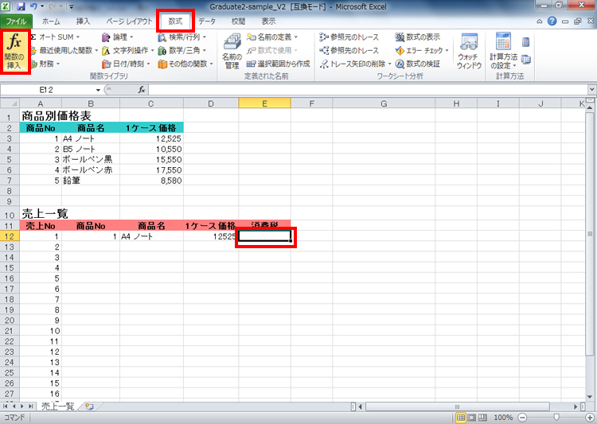The image size is (597, 424).
Task: Open the Excel Help question mark icon
Action: (x=552, y=21)
